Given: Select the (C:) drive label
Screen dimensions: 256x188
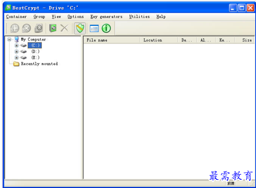Looking at the screenshot, I should [x=35, y=46].
